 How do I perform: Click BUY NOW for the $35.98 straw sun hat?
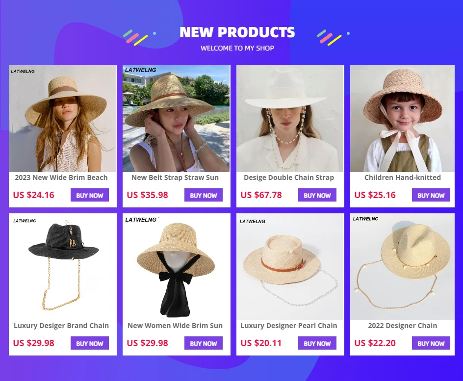(x=204, y=195)
